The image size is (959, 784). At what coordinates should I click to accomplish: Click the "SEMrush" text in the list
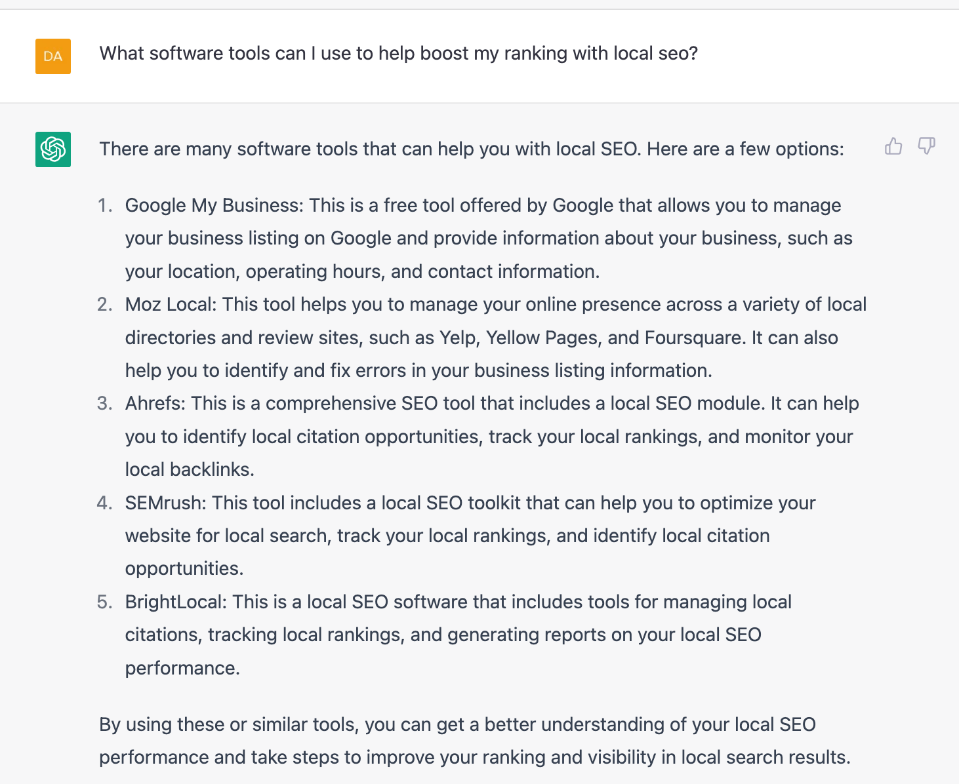coord(165,503)
